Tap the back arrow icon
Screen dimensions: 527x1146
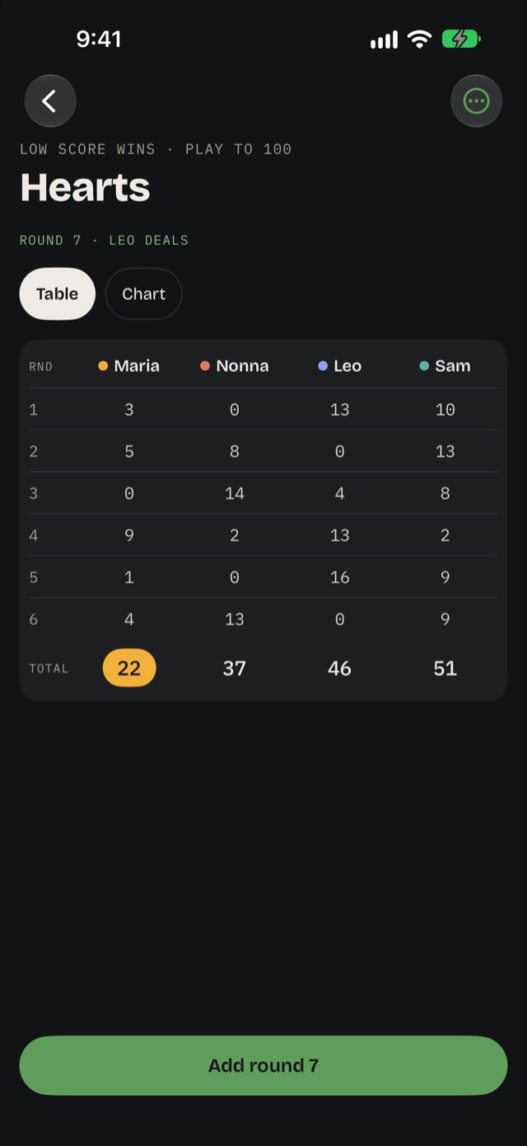coord(50,101)
